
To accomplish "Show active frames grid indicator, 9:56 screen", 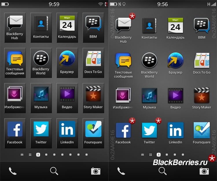I will [150, 155].
